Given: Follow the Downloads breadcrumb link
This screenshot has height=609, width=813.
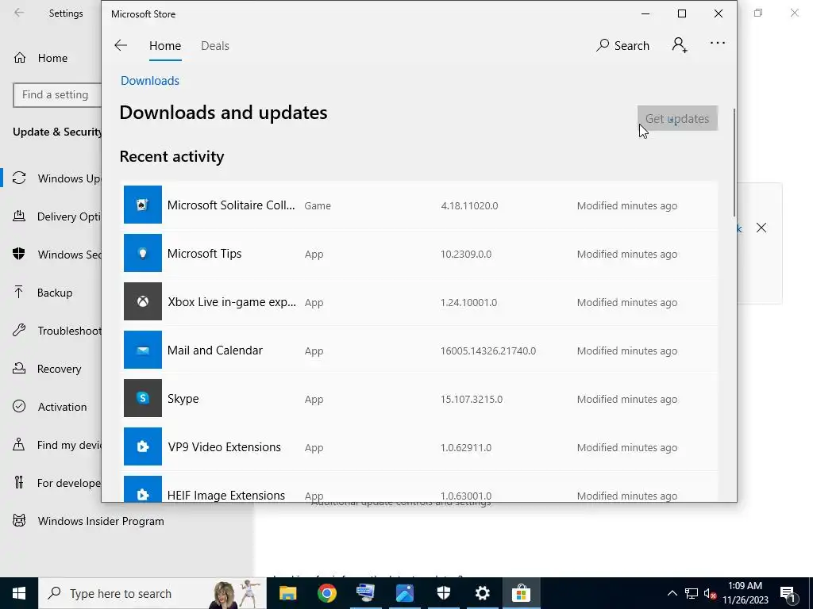Looking at the screenshot, I should (x=150, y=81).
